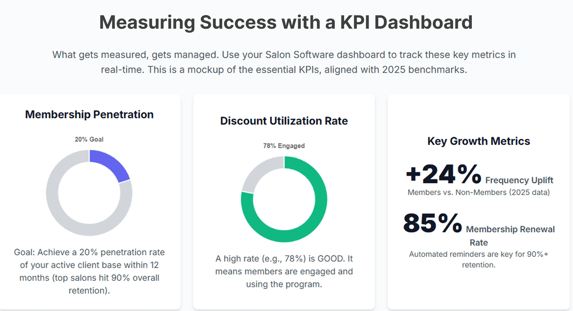Click the 20% penetration rate goal description

tap(89, 271)
